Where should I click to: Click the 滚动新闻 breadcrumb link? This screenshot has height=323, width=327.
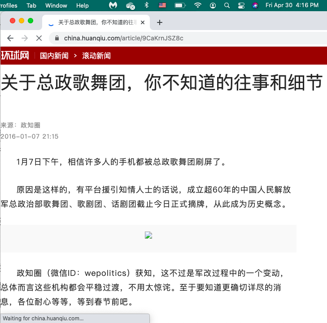tap(96, 56)
